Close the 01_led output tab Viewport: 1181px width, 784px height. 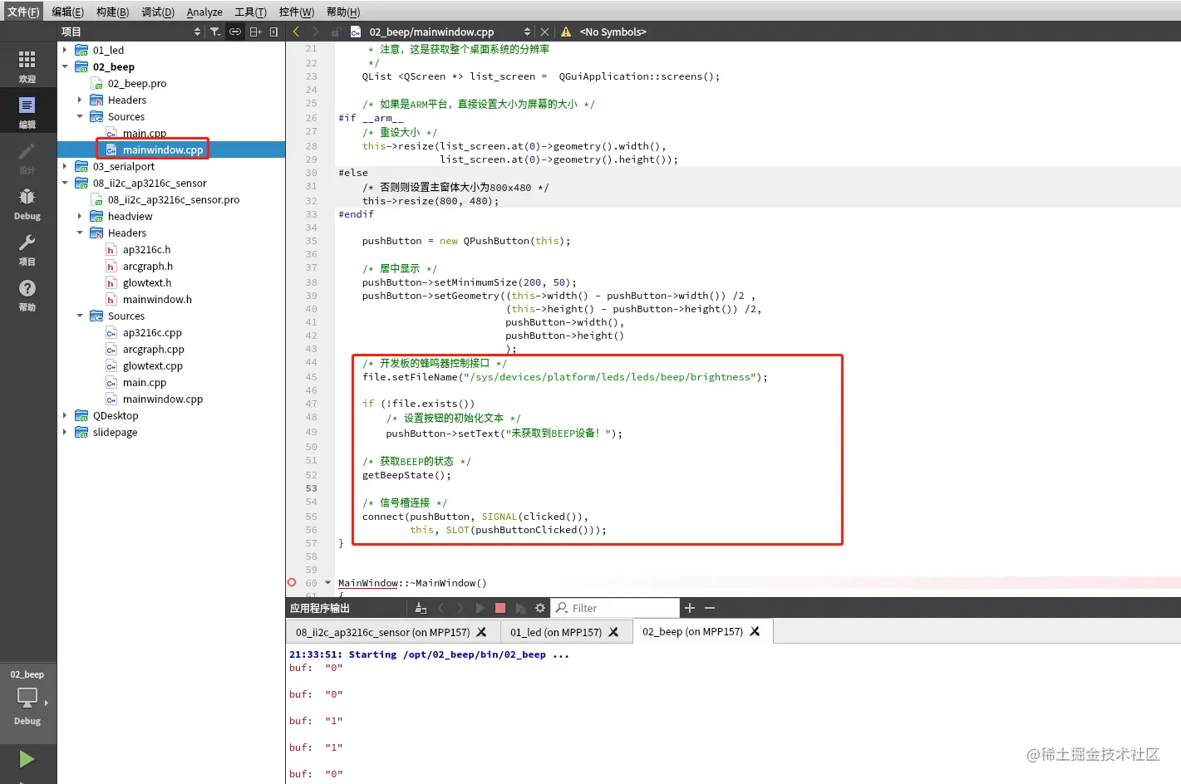click(613, 632)
